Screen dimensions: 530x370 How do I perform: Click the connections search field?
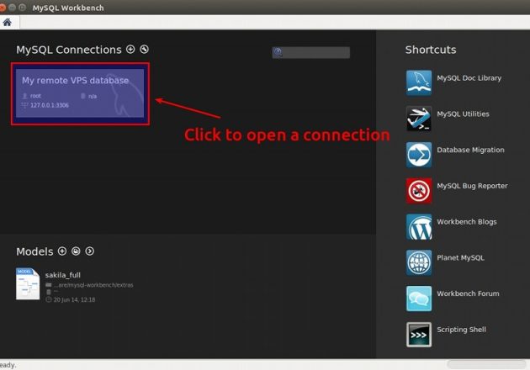[x=311, y=52]
